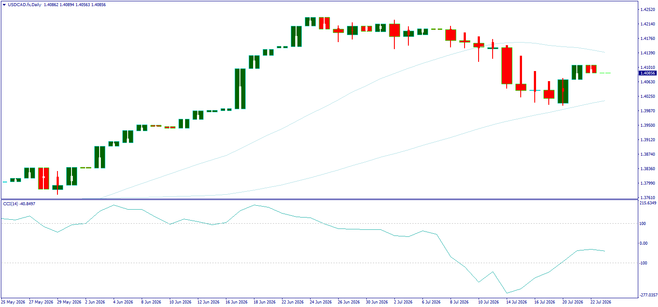Click the 20 Jul 2026 date label
Viewport: 658px width, 307px height.
click(x=573, y=302)
